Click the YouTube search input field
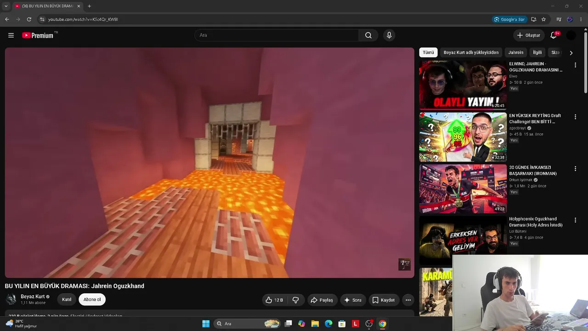The width and height of the screenshot is (588, 331). 277,35
